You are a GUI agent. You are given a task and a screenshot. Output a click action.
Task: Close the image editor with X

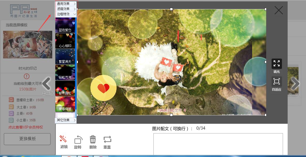279,10
